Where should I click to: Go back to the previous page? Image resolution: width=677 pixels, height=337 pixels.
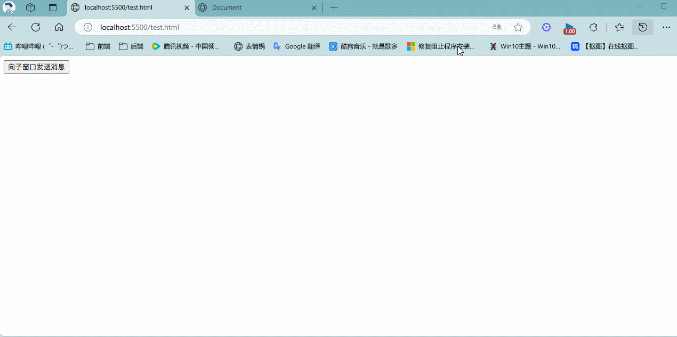tap(12, 27)
